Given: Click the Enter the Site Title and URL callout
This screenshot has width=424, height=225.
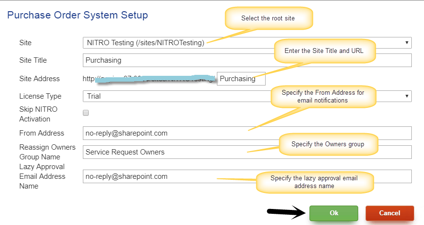Looking at the screenshot, I should 325,51.
